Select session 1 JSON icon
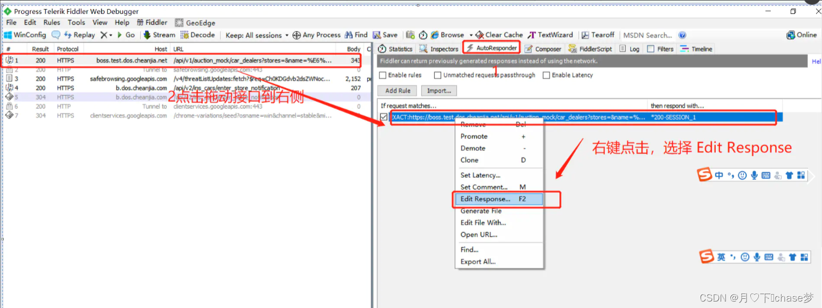Image resolution: width=822 pixels, height=308 pixels. pyautogui.click(x=9, y=61)
